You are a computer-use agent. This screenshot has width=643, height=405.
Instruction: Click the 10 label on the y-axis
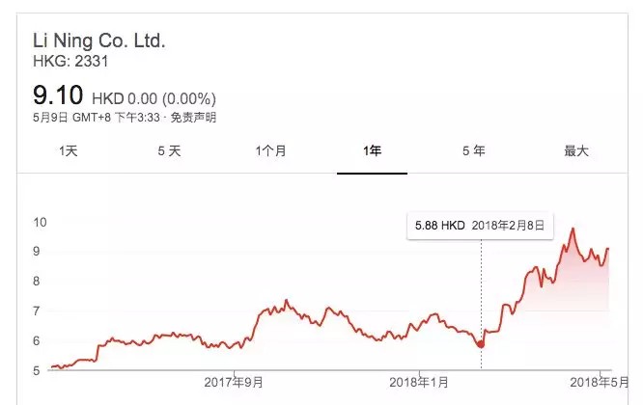pos(39,222)
